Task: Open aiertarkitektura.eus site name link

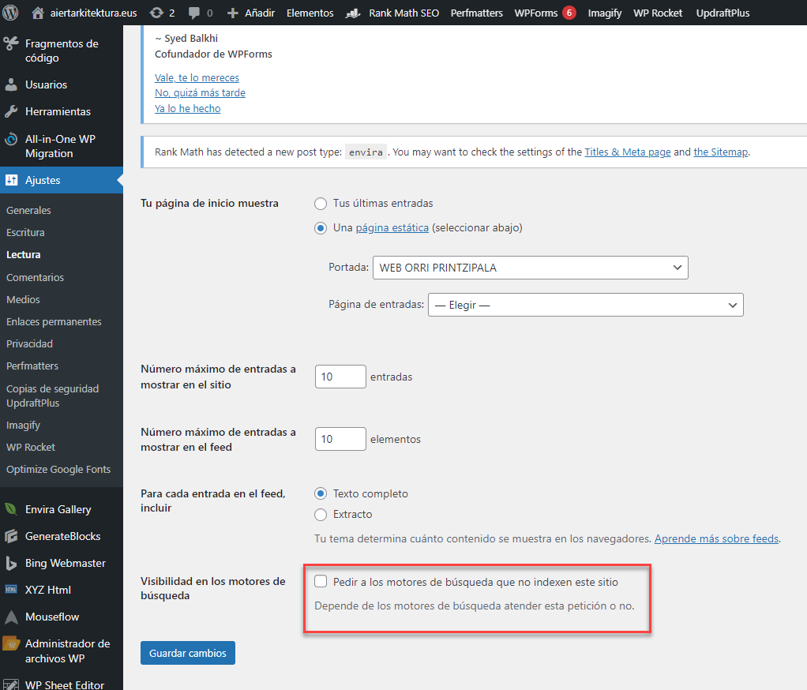Action: 94,13
